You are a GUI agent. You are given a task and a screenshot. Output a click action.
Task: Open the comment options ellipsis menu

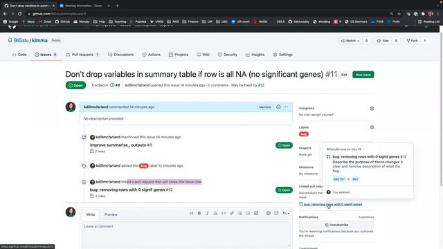[286, 107]
